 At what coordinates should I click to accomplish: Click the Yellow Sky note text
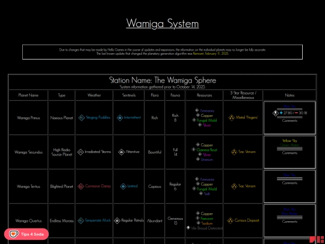click(289, 140)
